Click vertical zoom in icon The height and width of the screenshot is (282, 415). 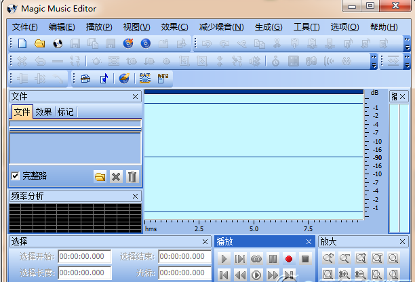(344, 275)
